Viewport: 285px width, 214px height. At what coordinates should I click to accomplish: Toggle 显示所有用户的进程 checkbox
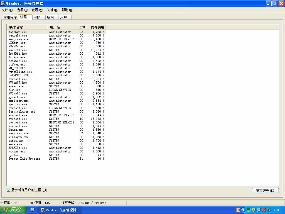pos(8,190)
